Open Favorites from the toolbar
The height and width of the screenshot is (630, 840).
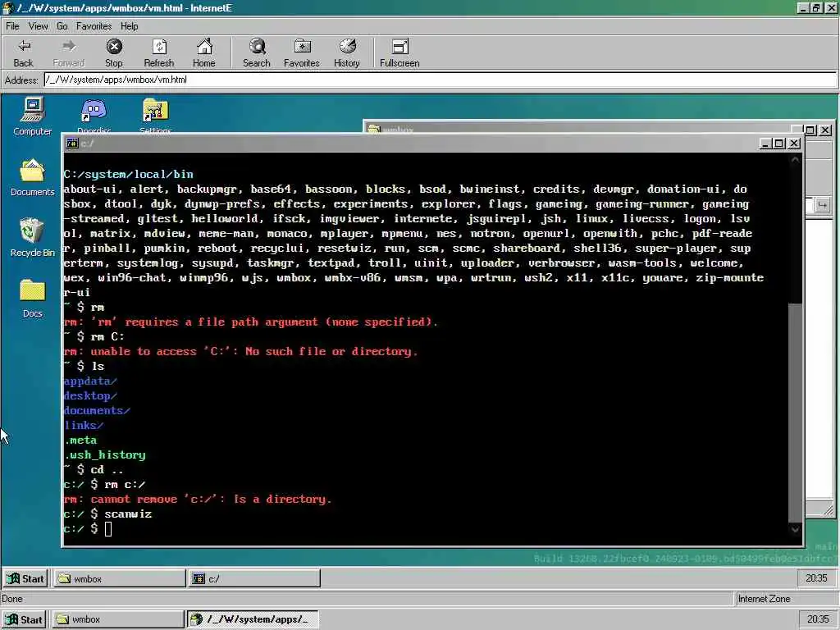pos(302,53)
